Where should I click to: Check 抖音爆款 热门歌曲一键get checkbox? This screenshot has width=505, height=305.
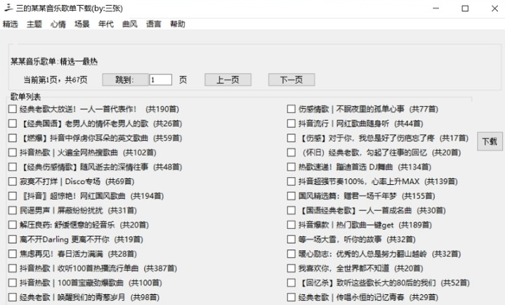coord(291,225)
